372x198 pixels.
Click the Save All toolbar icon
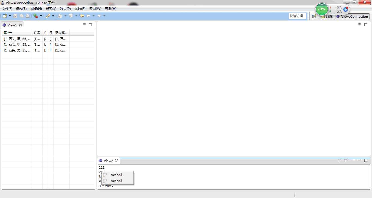click(22, 16)
